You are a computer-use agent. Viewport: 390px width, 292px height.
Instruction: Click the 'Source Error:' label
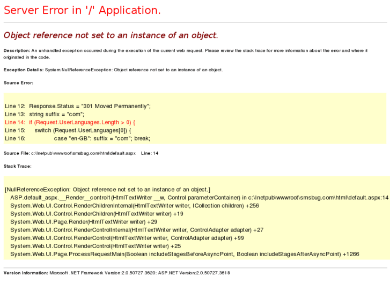click(18, 83)
